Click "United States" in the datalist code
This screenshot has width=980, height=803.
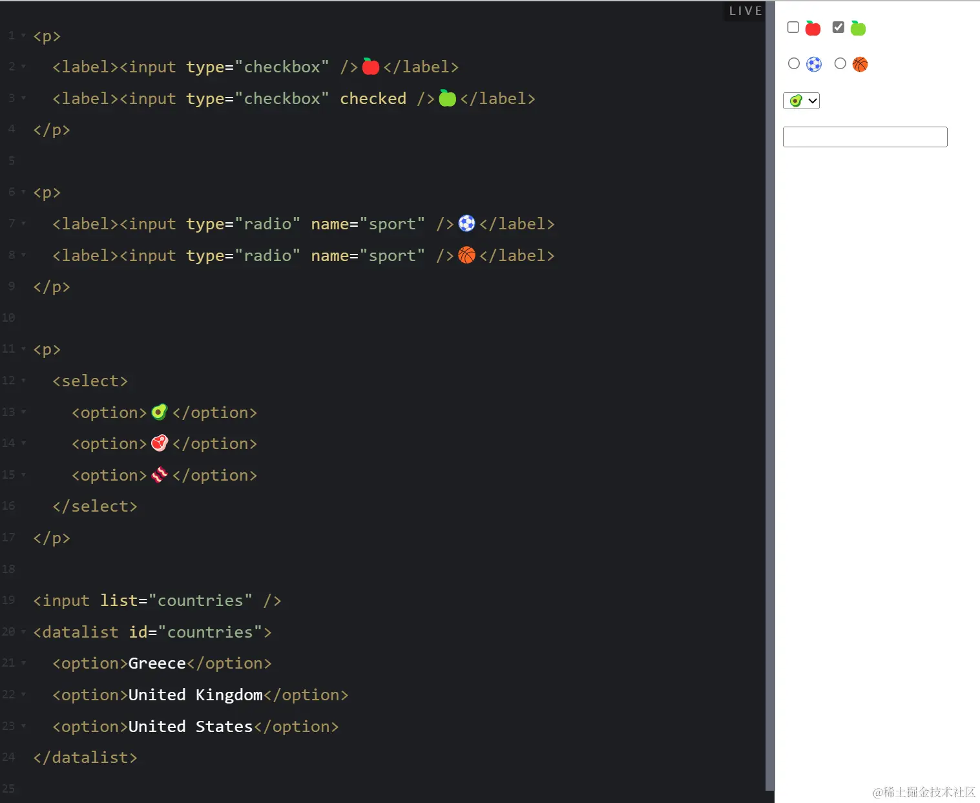pyautogui.click(x=191, y=727)
